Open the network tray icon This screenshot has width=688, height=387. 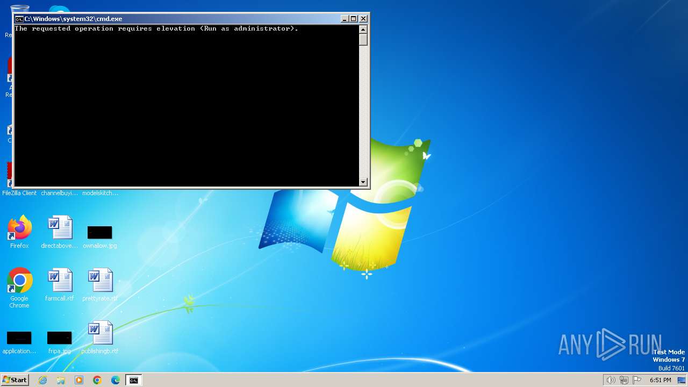pos(624,380)
